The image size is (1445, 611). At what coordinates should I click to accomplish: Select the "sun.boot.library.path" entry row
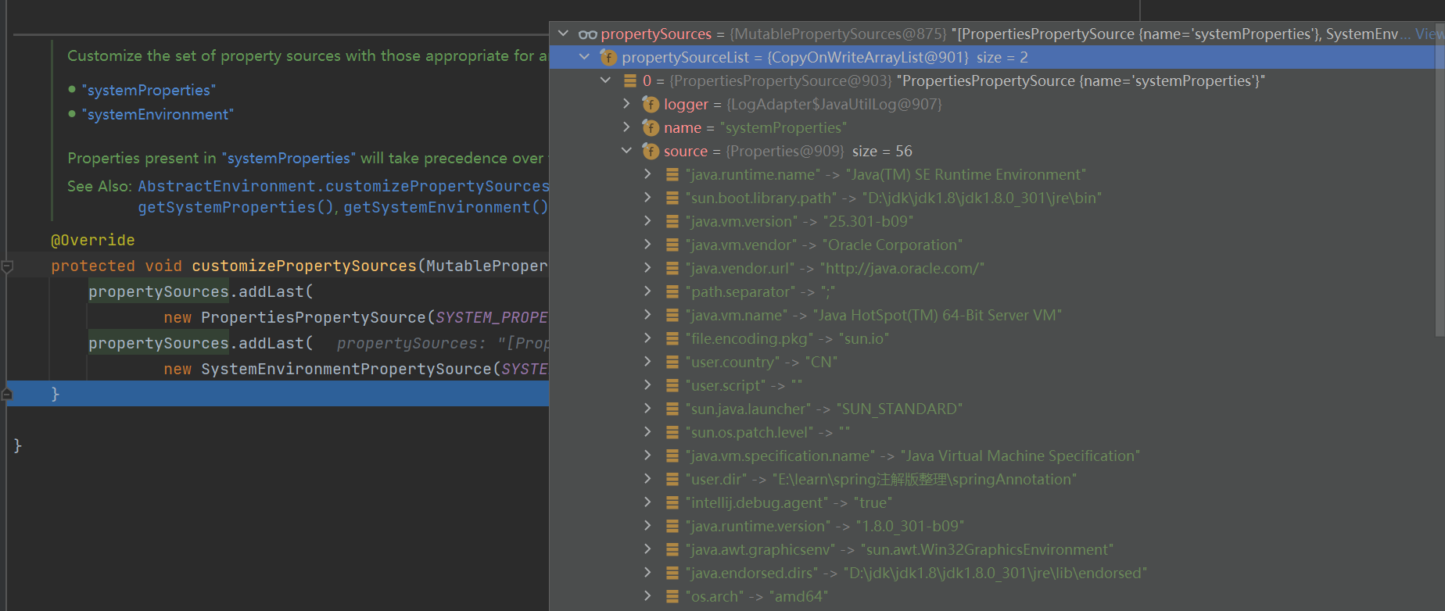click(891, 198)
